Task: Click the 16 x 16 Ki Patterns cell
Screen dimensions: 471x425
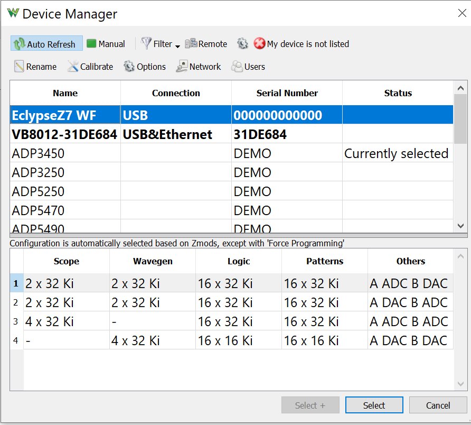Action: coord(325,340)
